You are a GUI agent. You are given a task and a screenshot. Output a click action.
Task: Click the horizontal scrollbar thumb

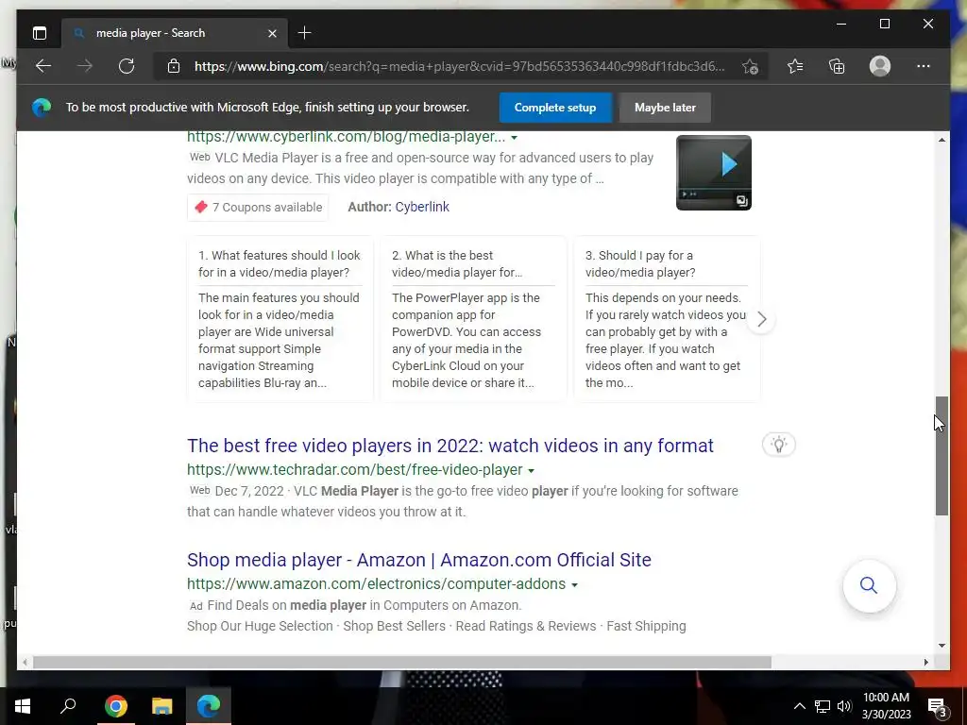(402, 662)
